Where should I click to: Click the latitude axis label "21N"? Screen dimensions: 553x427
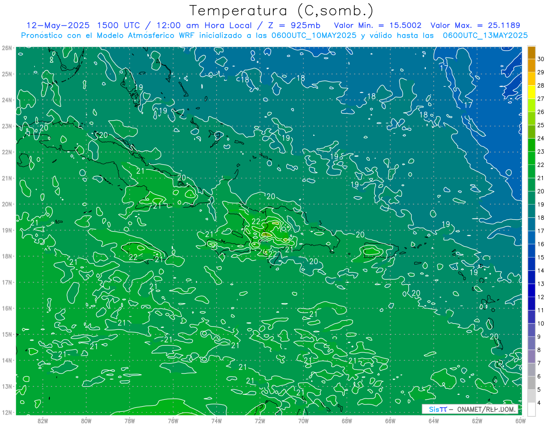6,178
